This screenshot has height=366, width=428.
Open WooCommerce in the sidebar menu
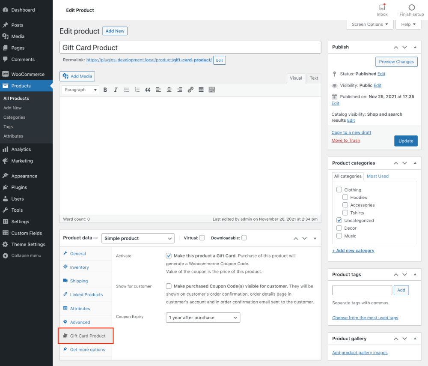tap(28, 74)
